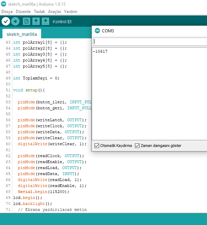Click line 58 pinMode(writeData, OUTPUT);
Screen dimensions: 207x225
51,132
